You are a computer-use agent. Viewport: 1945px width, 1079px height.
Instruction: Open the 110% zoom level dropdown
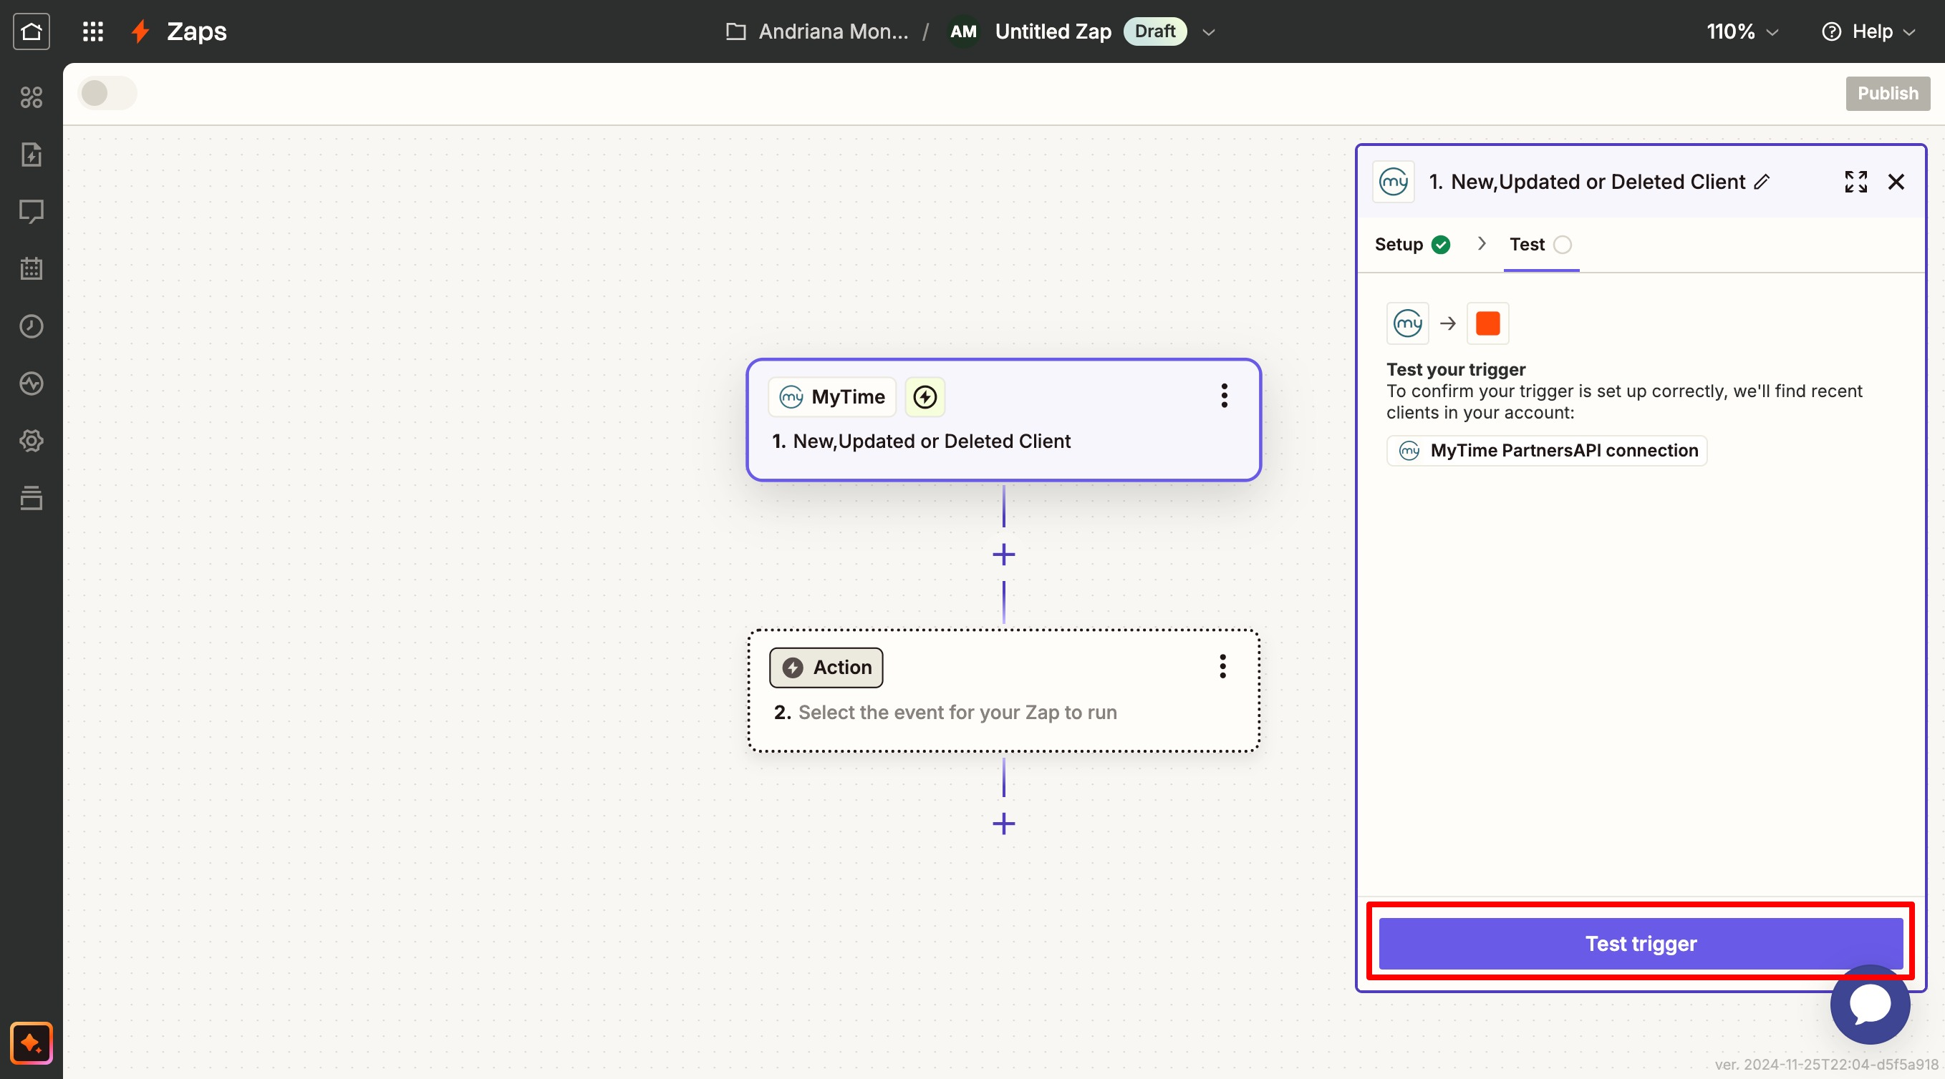click(x=1742, y=31)
